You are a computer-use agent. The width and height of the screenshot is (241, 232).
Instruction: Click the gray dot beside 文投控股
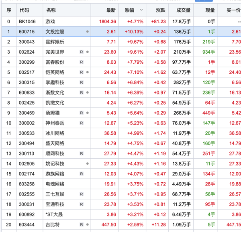pyautogui.click(x=88, y=31)
